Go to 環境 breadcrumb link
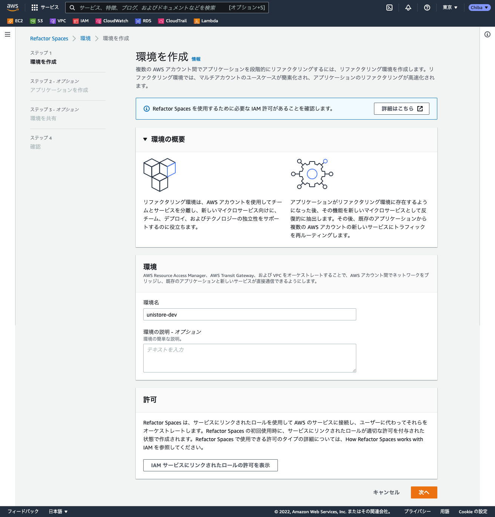 (86, 38)
